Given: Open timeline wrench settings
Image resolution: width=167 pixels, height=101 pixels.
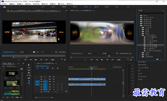Looking at the screenshot, I should (58, 68).
